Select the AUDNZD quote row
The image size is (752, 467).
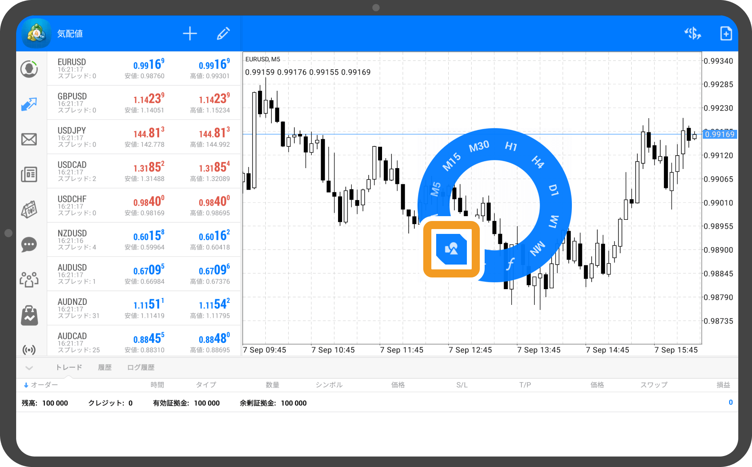click(x=144, y=309)
